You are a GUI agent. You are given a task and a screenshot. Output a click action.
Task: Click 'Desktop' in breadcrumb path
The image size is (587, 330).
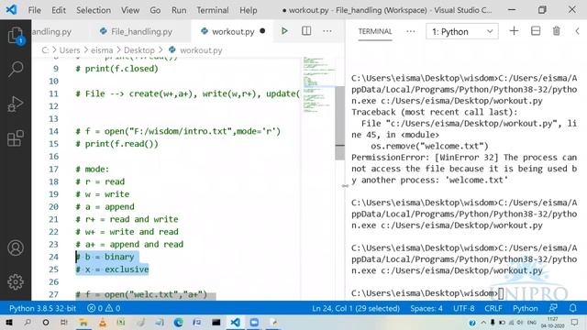[139, 50]
